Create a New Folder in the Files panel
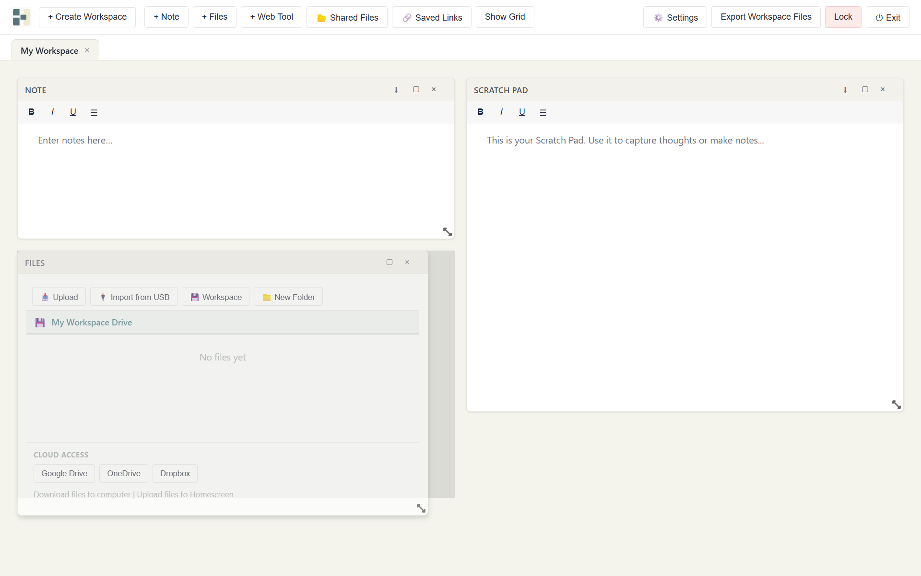This screenshot has height=576, width=921. click(288, 297)
